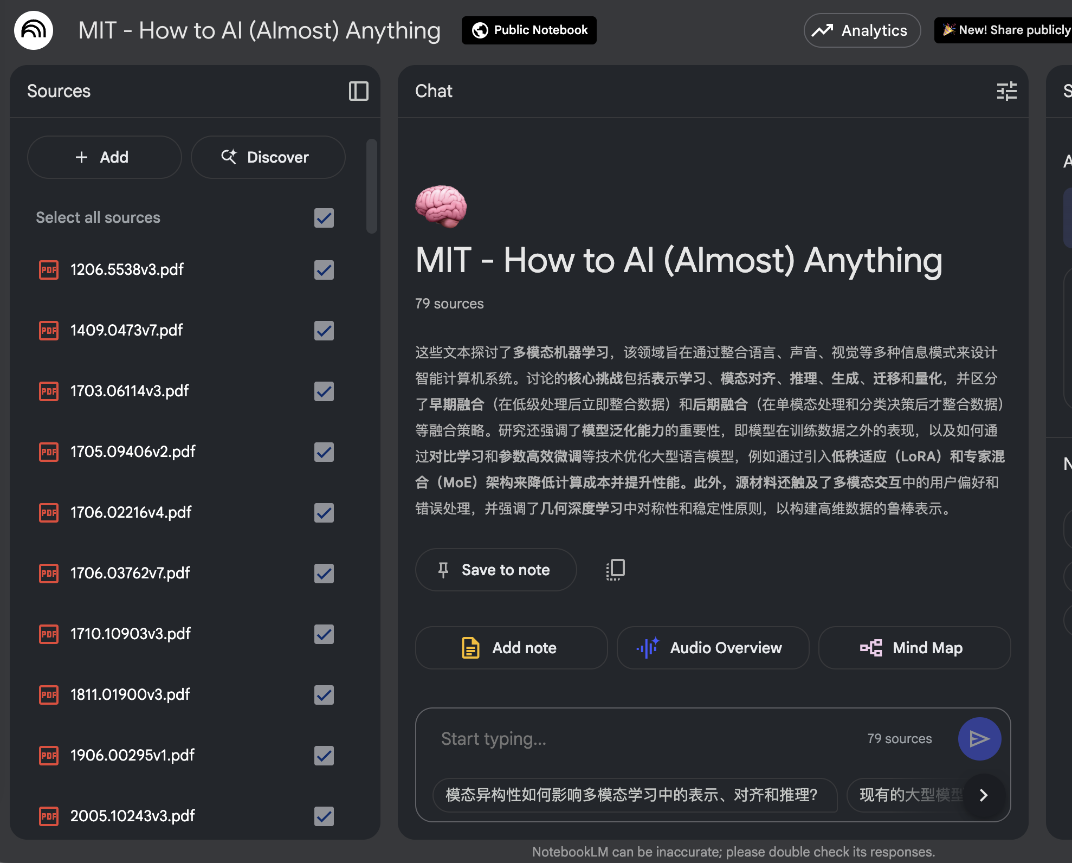Click suggested question about 模态异构性
Image resolution: width=1072 pixels, height=863 pixels.
(635, 795)
